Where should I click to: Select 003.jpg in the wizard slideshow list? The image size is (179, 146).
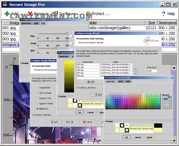click(105, 73)
